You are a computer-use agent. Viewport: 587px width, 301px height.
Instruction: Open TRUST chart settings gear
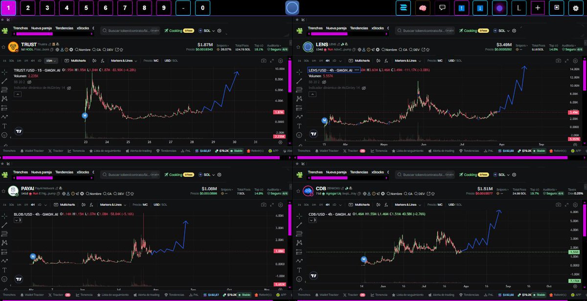click(280, 61)
